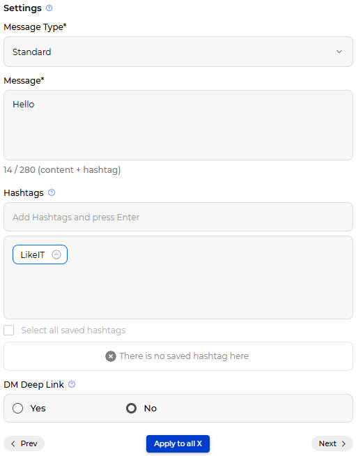356x456 pixels.
Task: Go back with the Prev button
Action: [24, 443]
